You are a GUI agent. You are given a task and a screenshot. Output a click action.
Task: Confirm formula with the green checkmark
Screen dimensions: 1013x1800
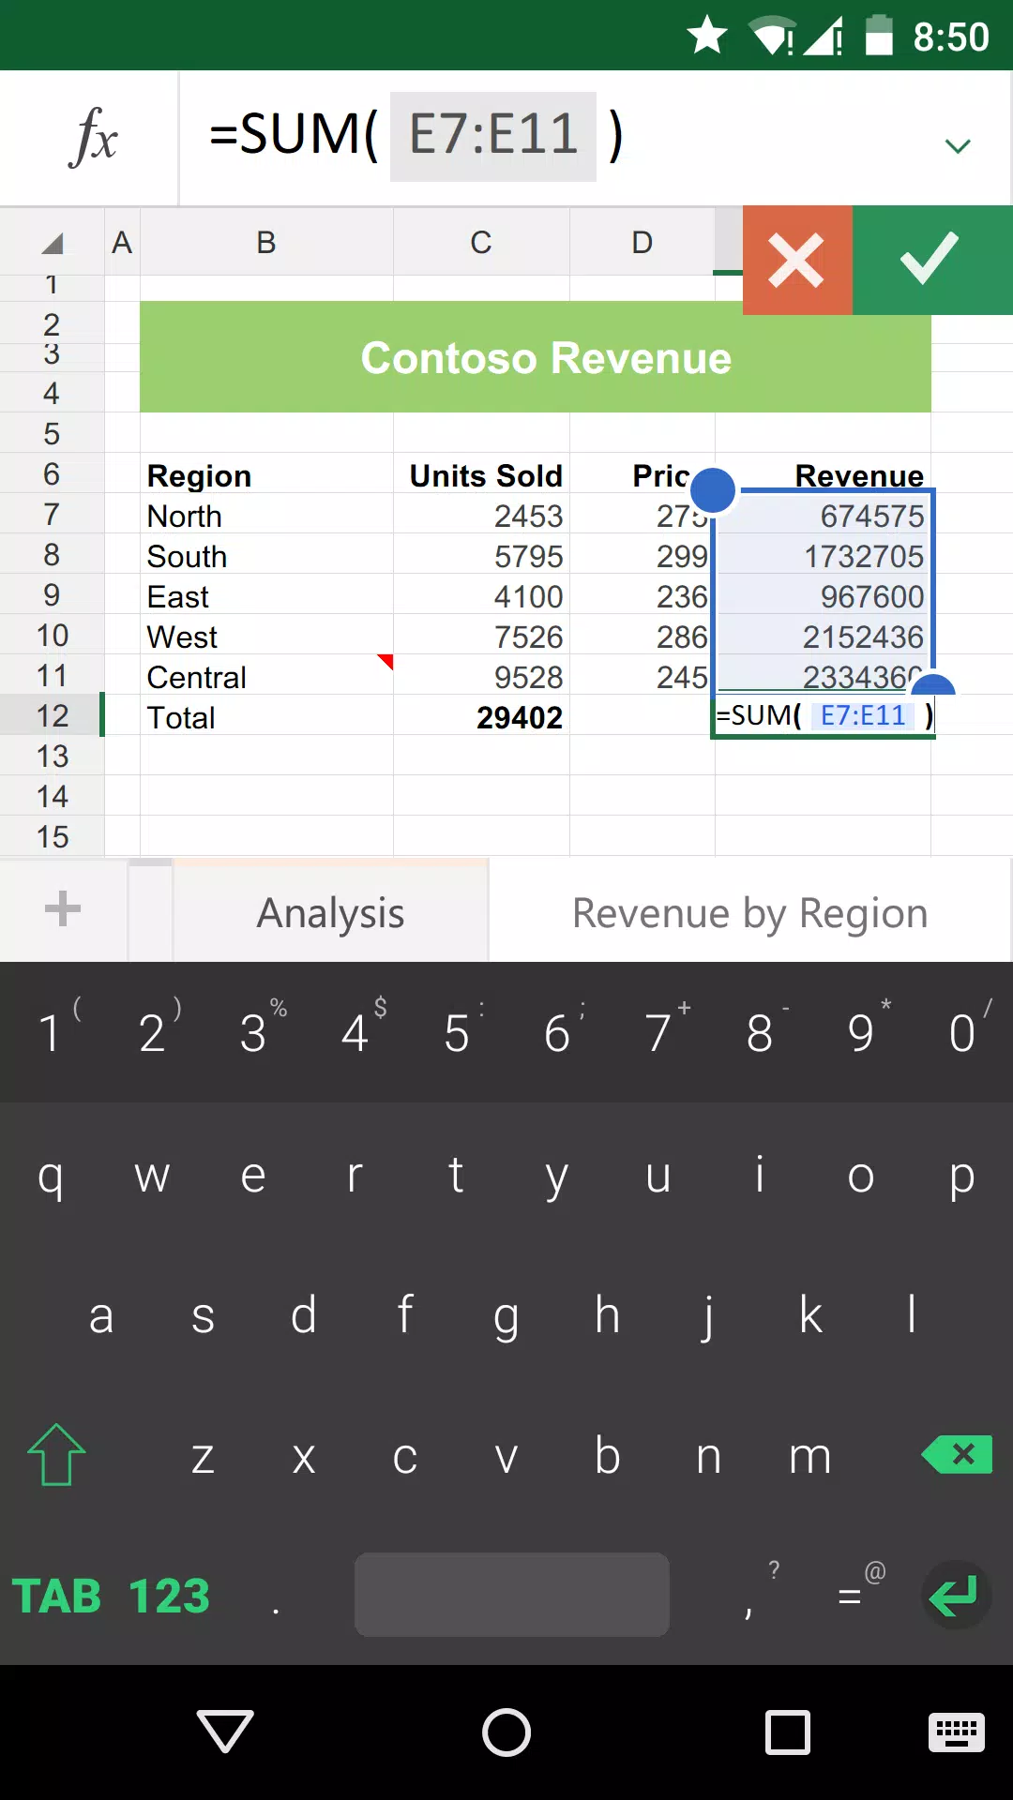(x=930, y=261)
